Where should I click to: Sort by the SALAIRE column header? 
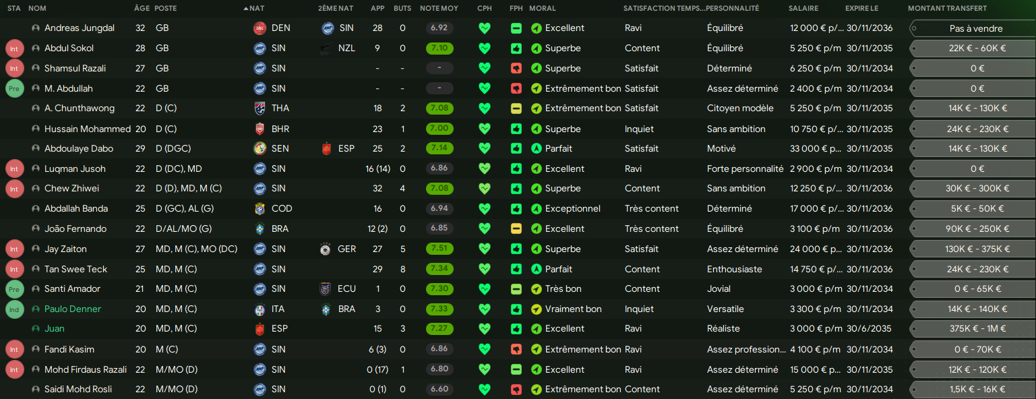point(803,9)
